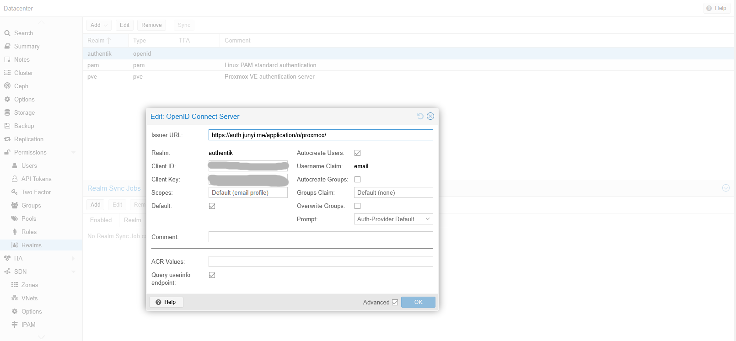Click the Groups people icon
Screen dimensions: 736x341
click(15, 205)
